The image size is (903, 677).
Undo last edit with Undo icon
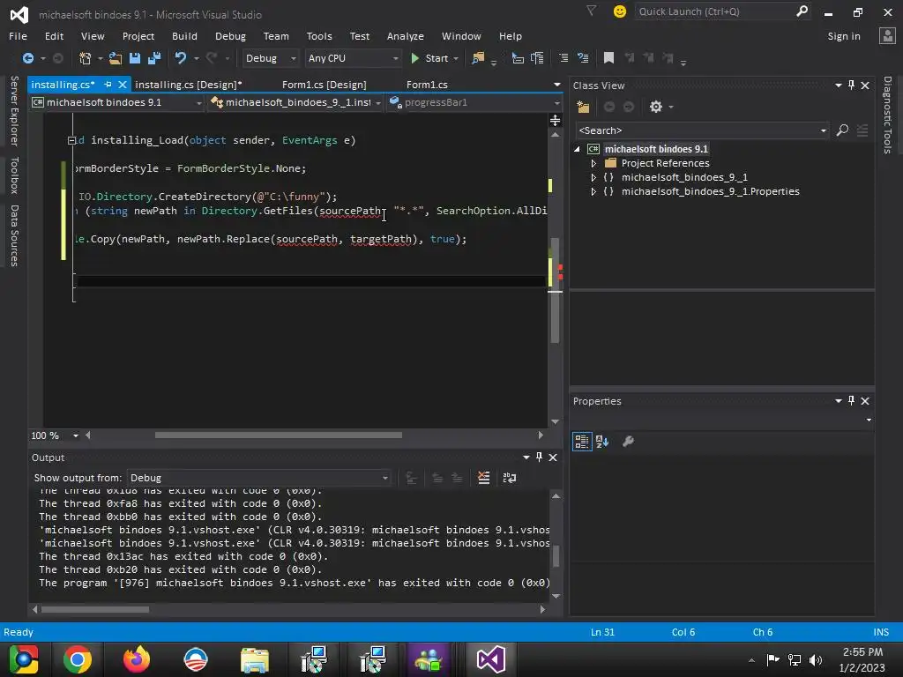(181, 58)
